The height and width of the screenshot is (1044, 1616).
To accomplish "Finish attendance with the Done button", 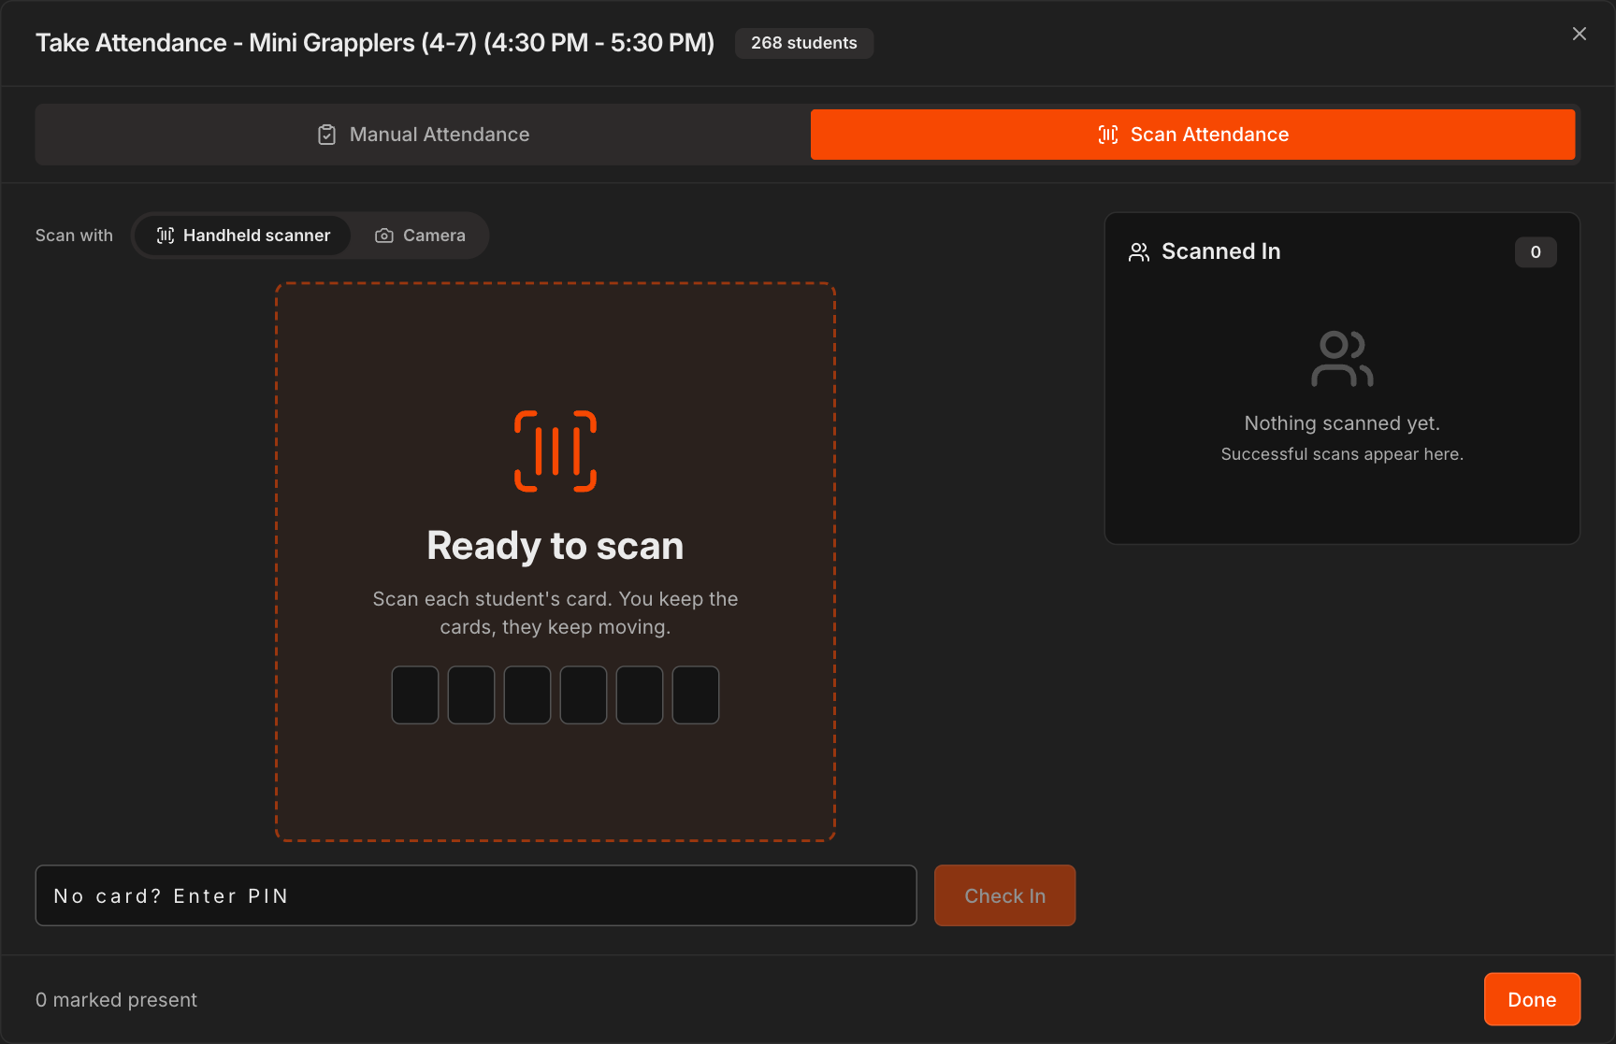I will click(1532, 999).
